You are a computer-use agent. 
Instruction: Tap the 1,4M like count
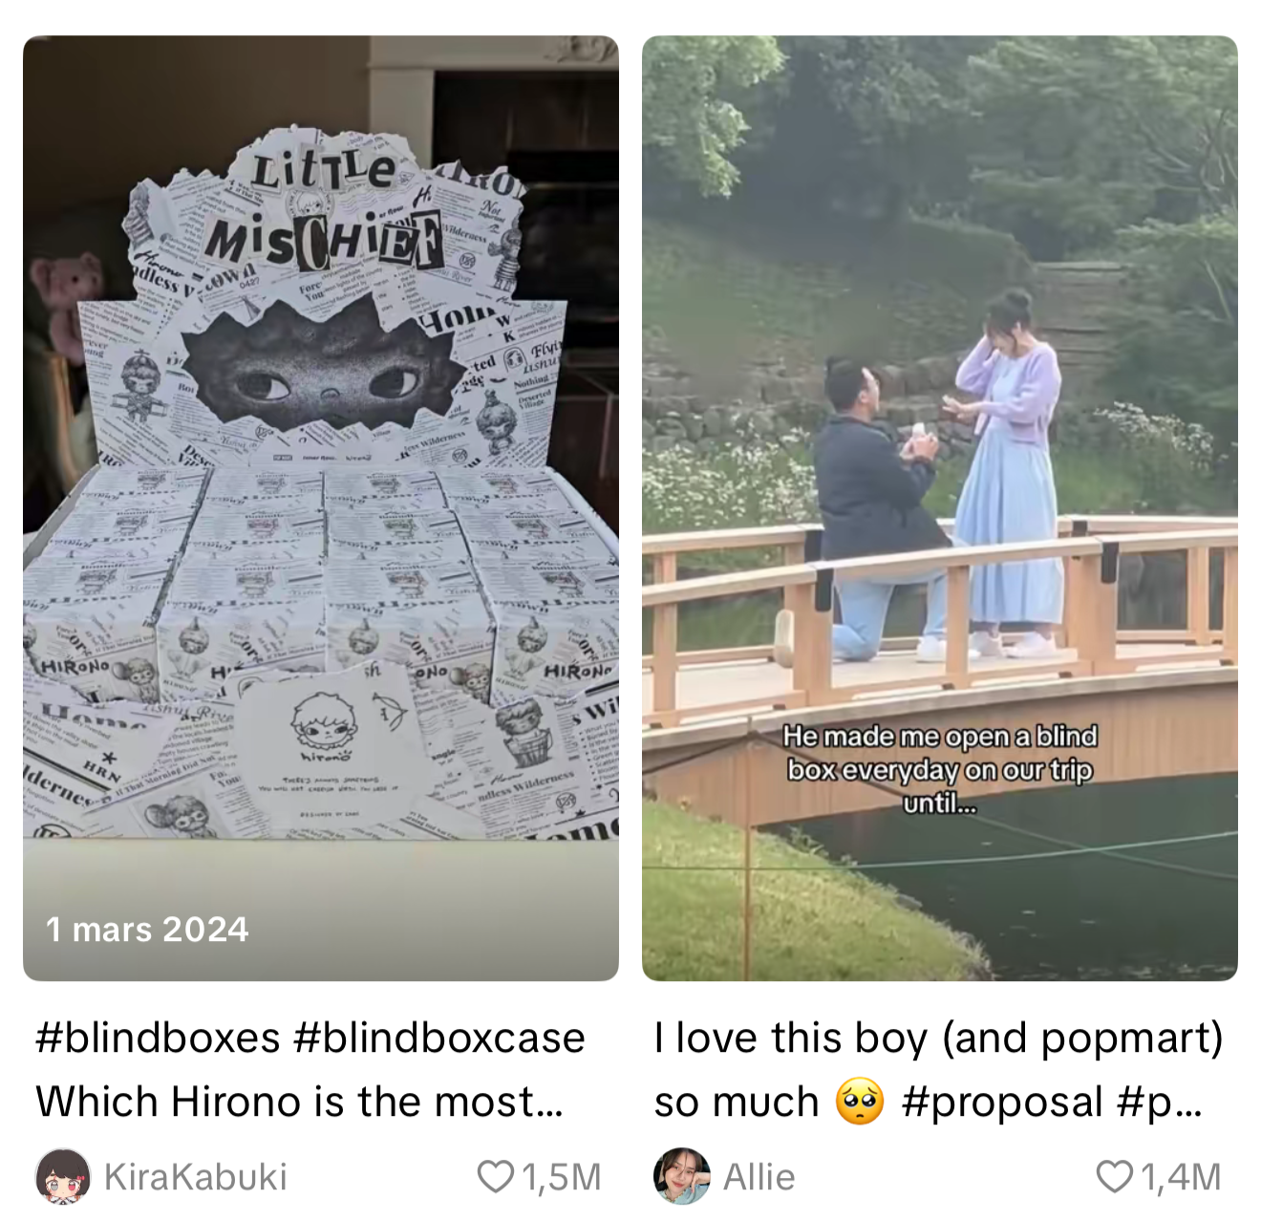point(1181,1177)
